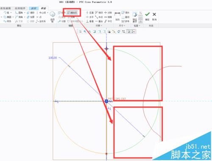
Task: Select the Perimeter (周长) dimension tool
Action: [x=126, y=13]
